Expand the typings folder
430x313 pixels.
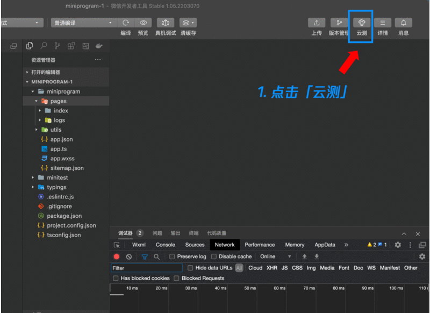33,187
